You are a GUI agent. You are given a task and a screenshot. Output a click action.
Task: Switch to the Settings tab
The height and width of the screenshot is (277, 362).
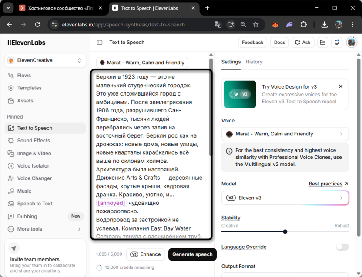[x=231, y=62]
